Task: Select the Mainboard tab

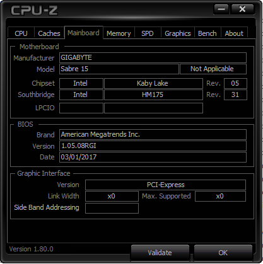Action: click(83, 33)
